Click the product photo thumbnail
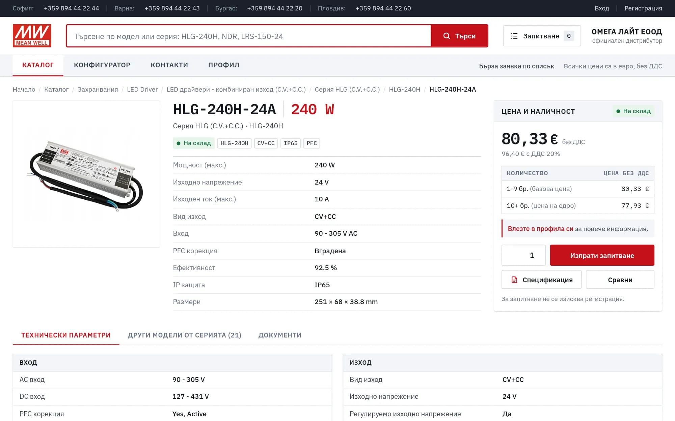Viewport: 675px width, 421px height. tap(86, 174)
